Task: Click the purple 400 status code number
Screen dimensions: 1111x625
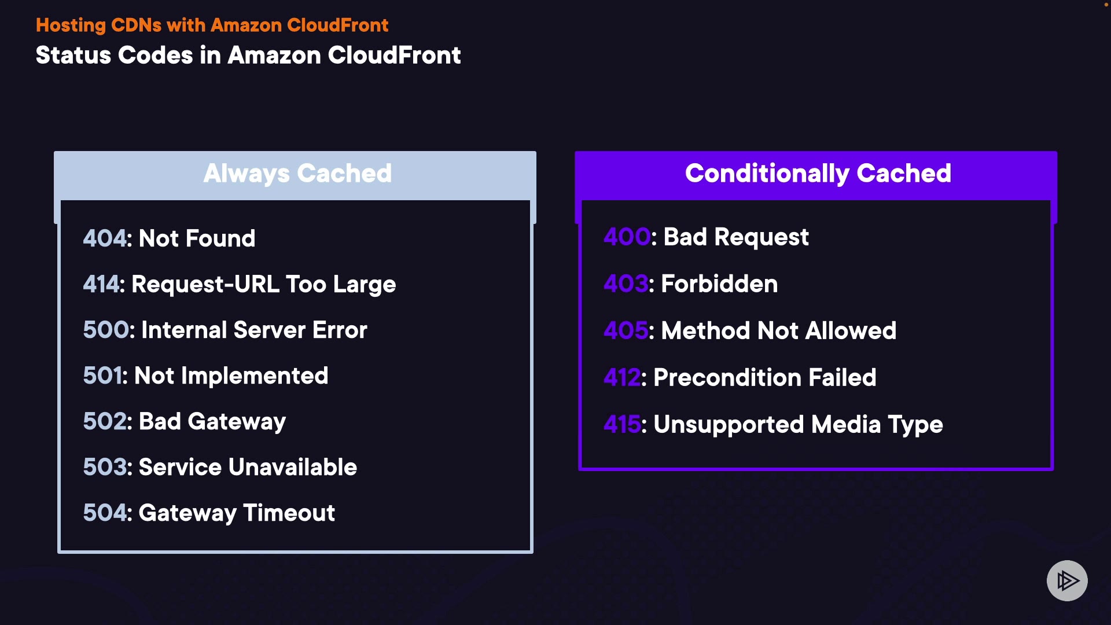Action: [627, 237]
